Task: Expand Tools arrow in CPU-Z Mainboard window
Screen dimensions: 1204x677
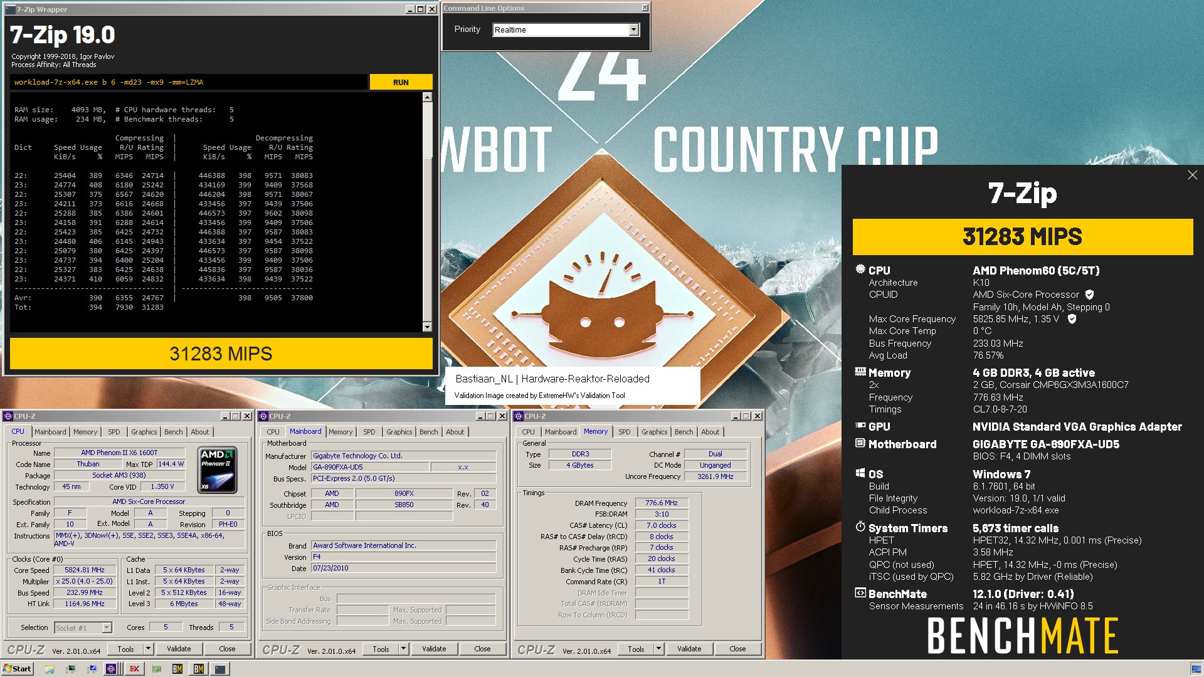Action: tap(404, 649)
